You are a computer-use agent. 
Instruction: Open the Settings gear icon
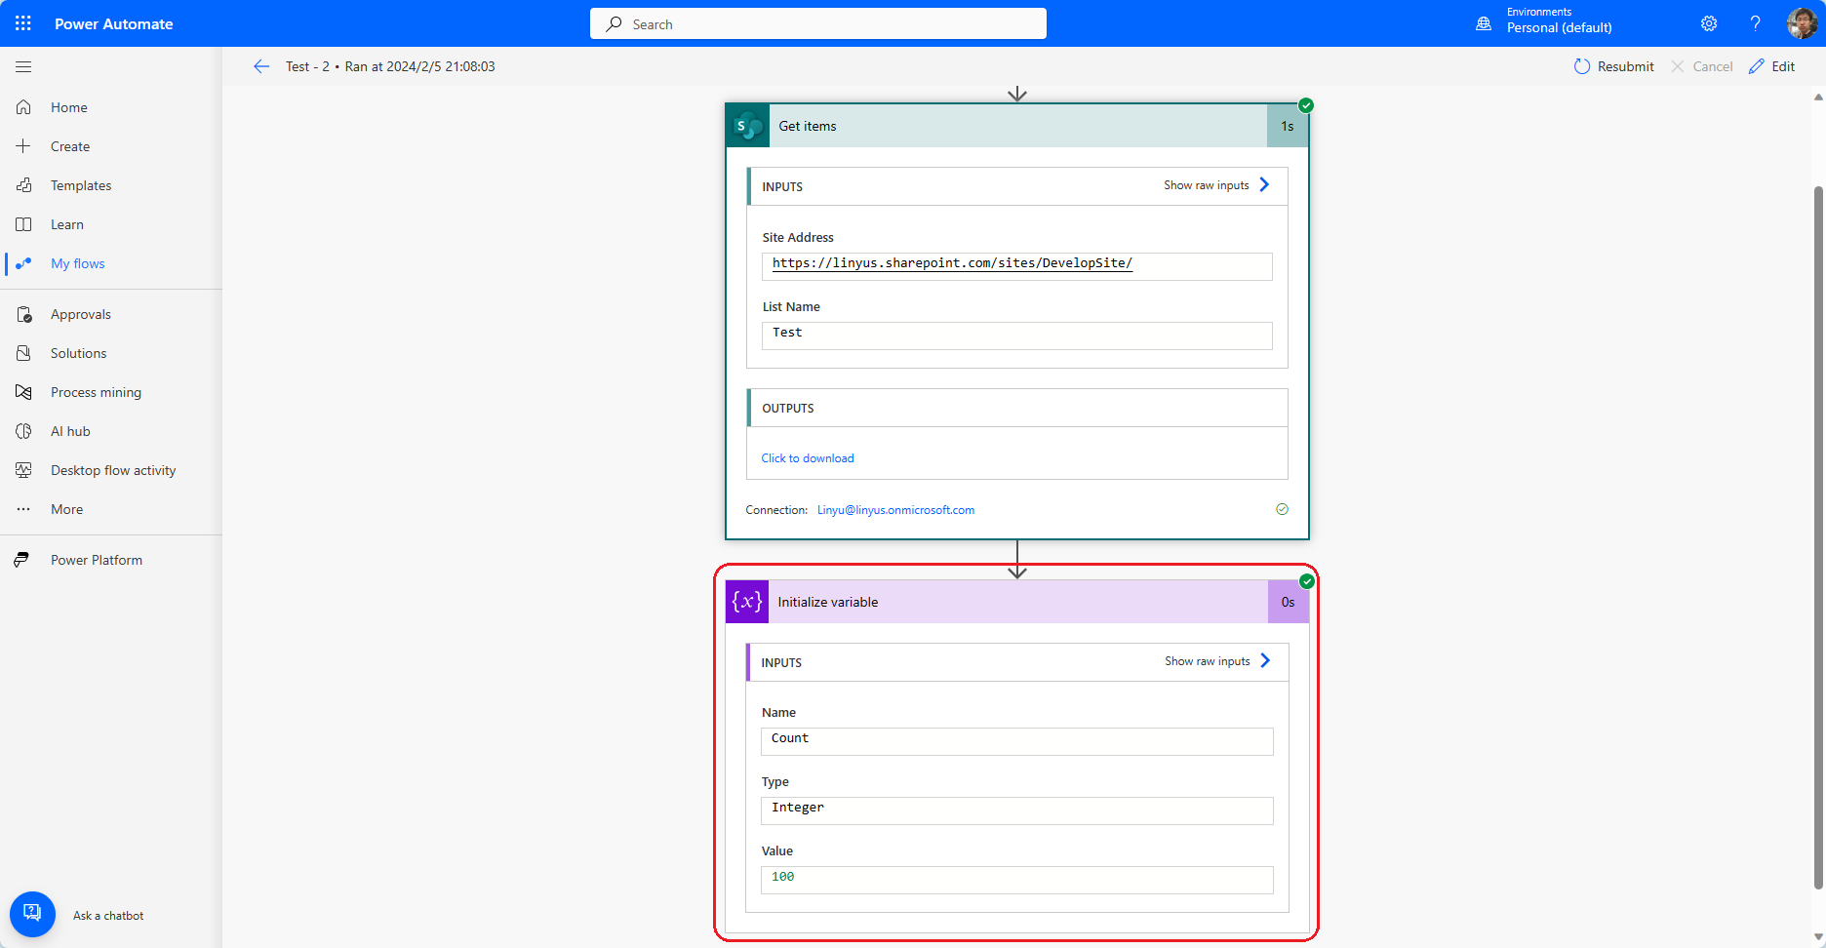(1709, 23)
